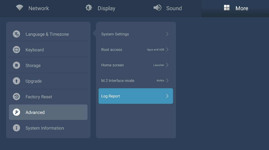Select the Storage menu label
The height and width of the screenshot is (150, 269).
coord(33,66)
